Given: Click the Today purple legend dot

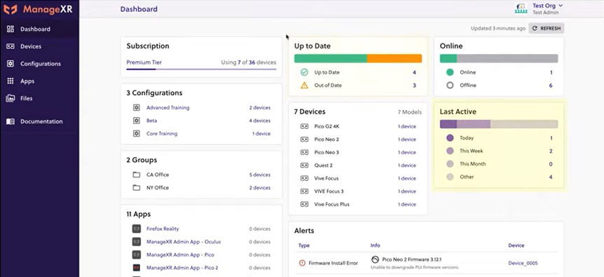Looking at the screenshot, I should (x=450, y=138).
